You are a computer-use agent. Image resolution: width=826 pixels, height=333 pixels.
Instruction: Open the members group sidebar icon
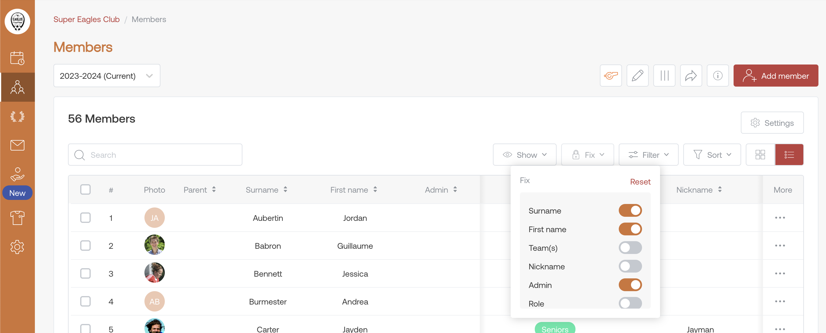pyautogui.click(x=17, y=87)
